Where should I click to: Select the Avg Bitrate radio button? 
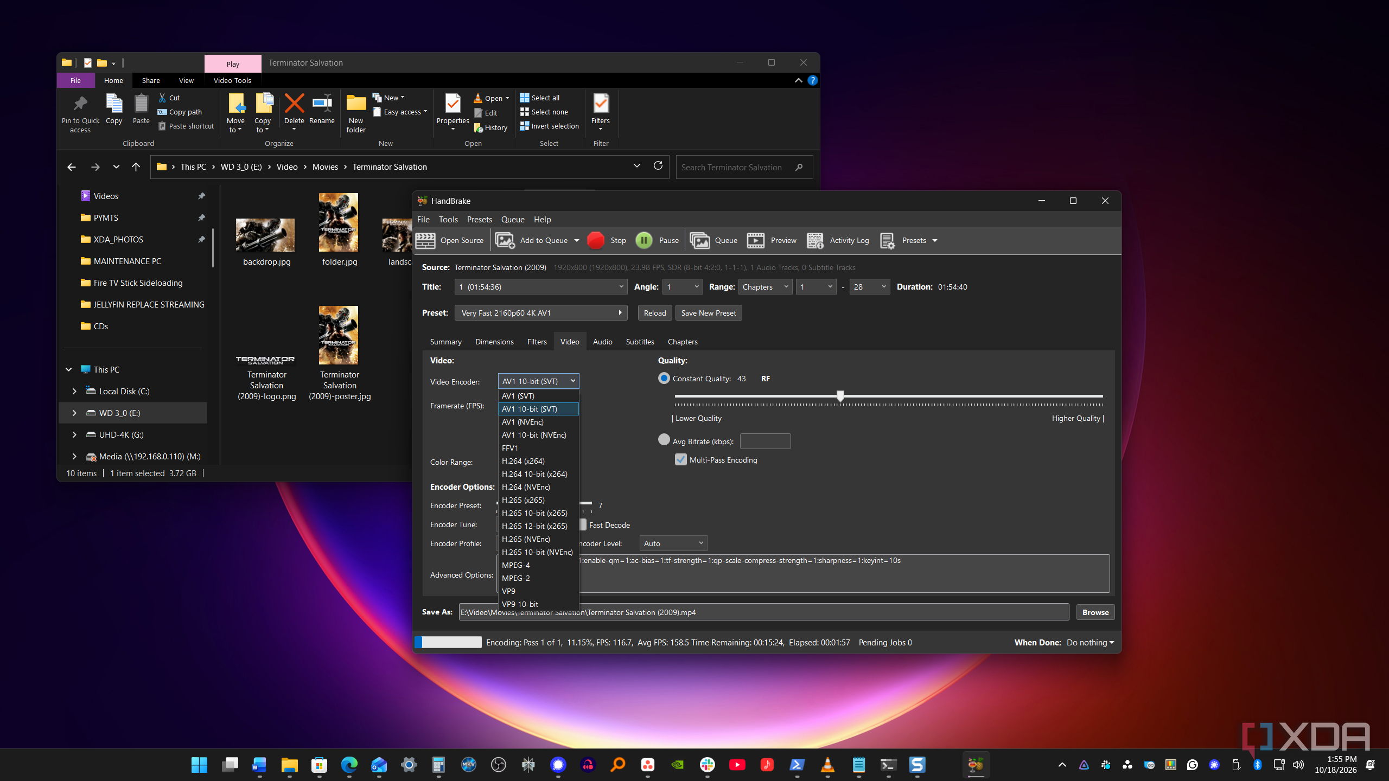coord(664,440)
